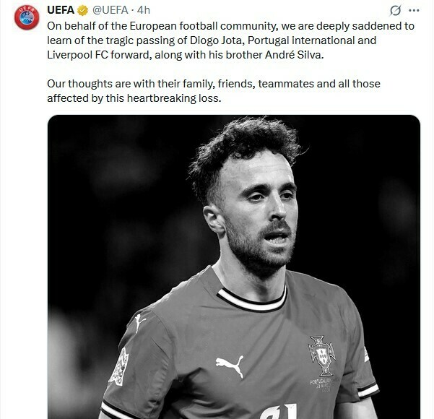The width and height of the screenshot is (434, 419).
Task: Click the @UEFA handle
Action: pyautogui.click(x=112, y=10)
